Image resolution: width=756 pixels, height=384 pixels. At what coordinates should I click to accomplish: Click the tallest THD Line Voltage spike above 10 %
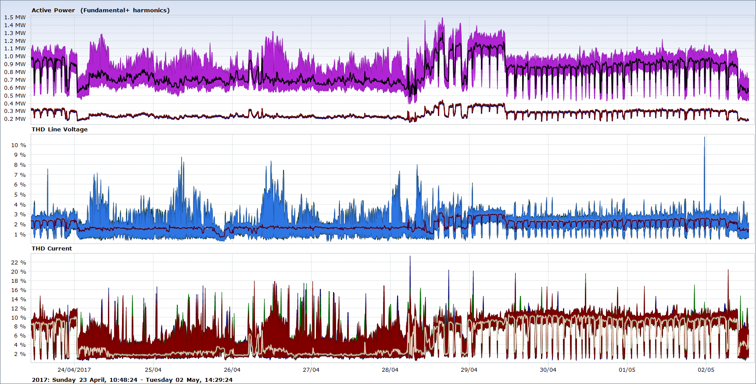click(705, 138)
